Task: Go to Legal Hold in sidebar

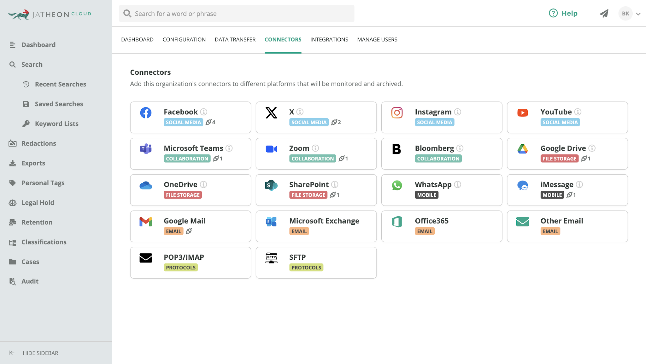Action: pyautogui.click(x=38, y=203)
